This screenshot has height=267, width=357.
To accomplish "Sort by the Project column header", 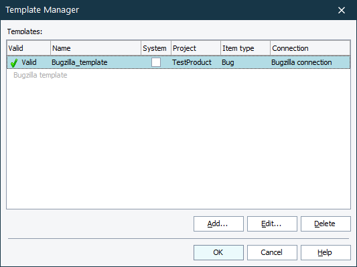I will [196, 48].
